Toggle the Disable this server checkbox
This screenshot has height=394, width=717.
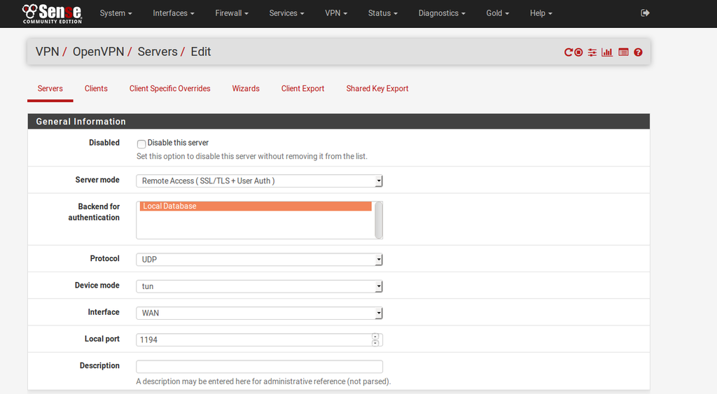click(x=141, y=143)
